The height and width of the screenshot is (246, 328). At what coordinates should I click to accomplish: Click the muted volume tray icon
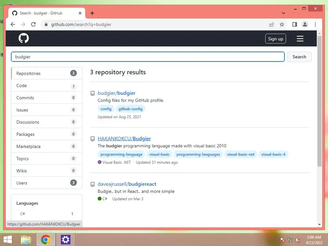pyautogui.click(x=298, y=240)
